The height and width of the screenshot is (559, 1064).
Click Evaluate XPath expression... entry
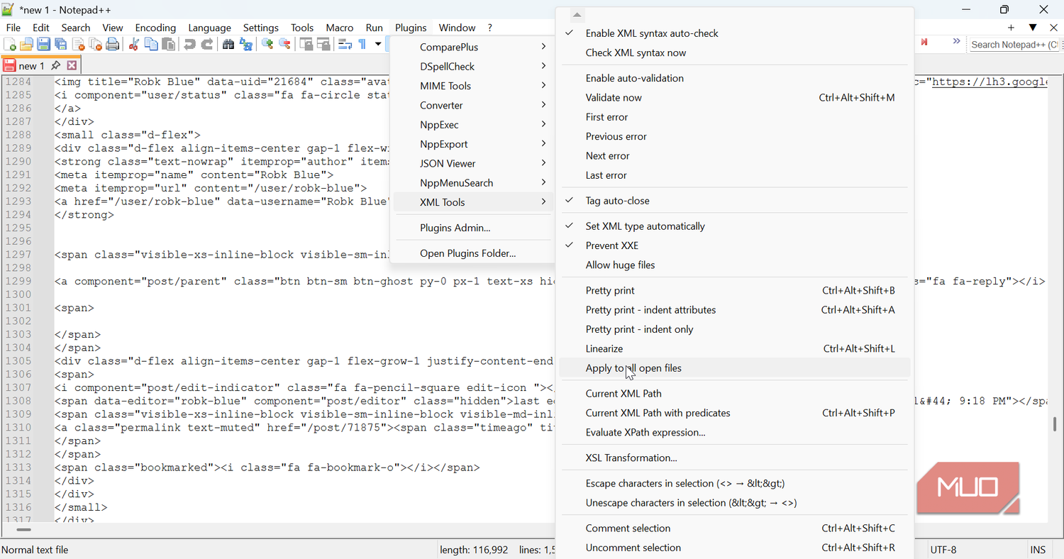[735, 432]
